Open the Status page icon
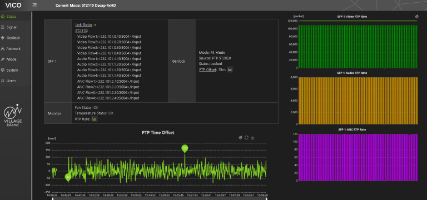 point(3,17)
